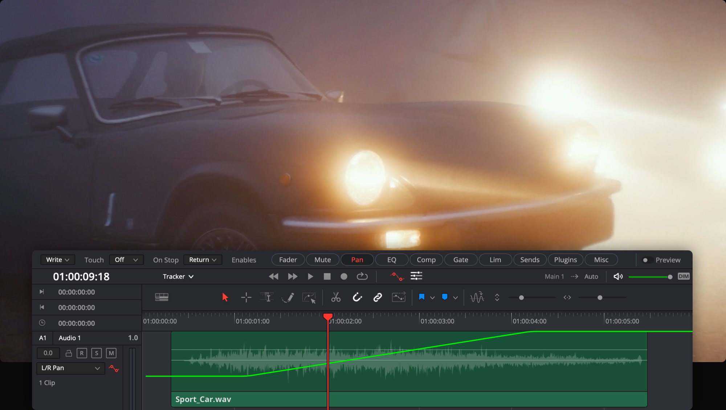Open the Tracker dropdown menu

(x=178, y=276)
